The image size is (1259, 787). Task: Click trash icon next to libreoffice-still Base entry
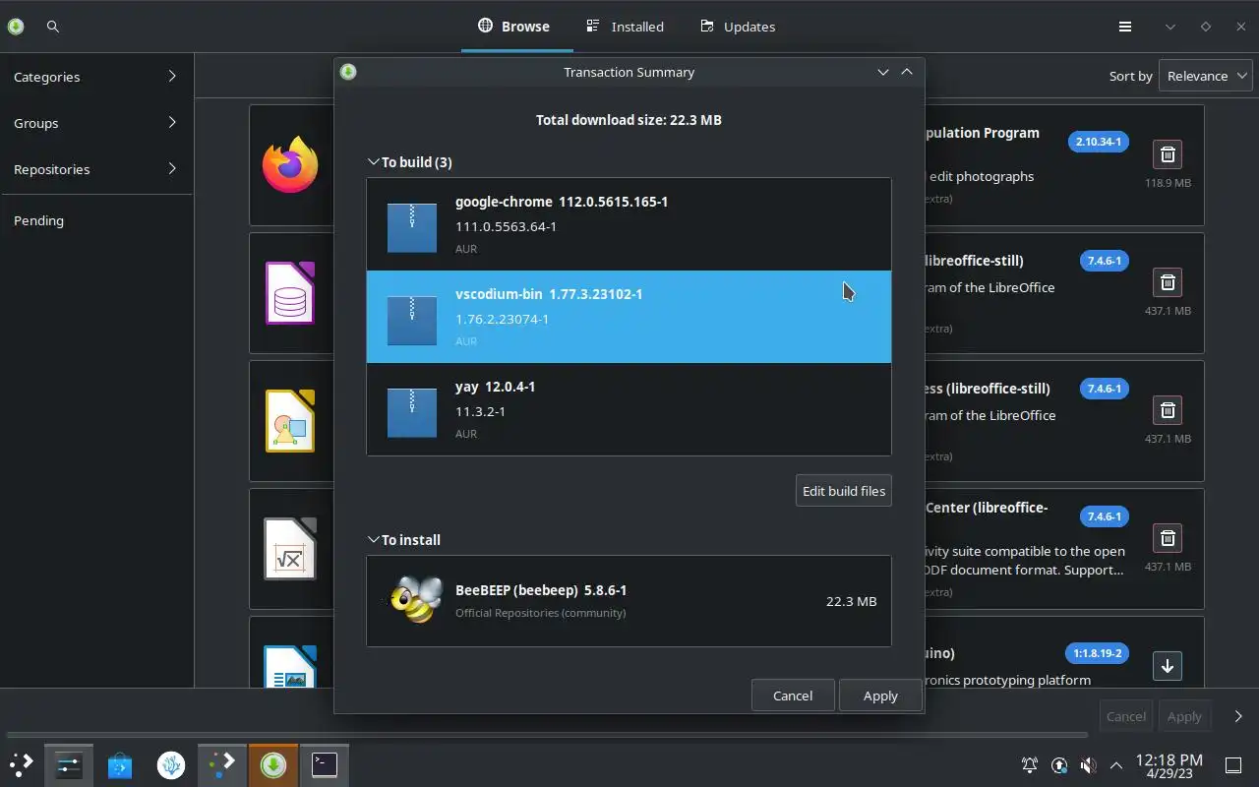[x=1168, y=282]
